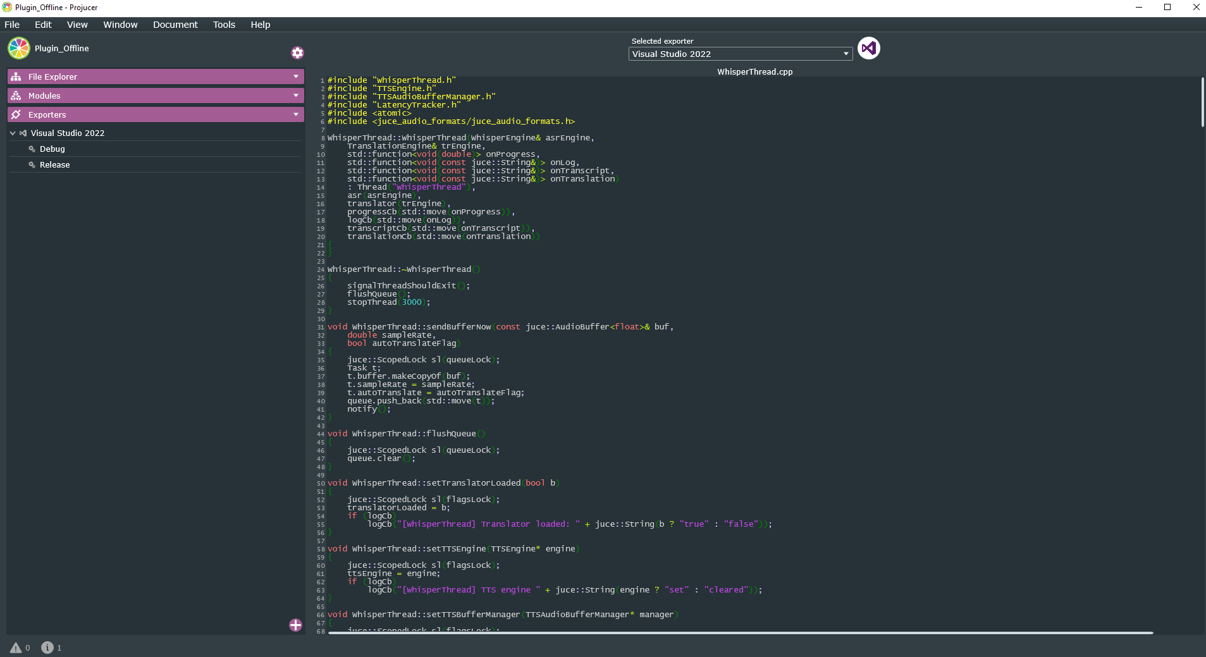Viewport: 1206px width, 657px height.
Task: Place cursor on '#include <atomic>' line
Action: [x=369, y=113]
